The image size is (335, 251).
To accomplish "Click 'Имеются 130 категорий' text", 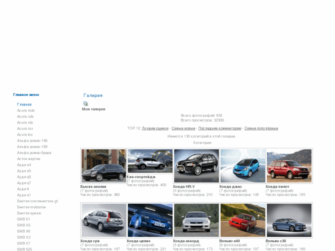I will coord(201,136).
